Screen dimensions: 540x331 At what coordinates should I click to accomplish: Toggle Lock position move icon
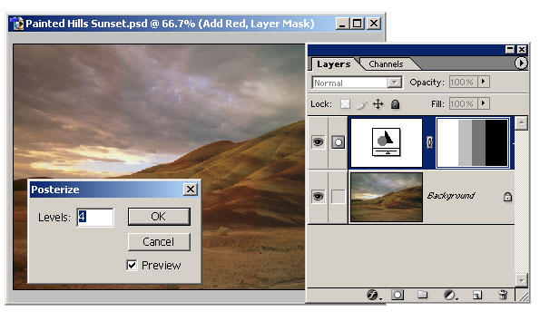pos(378,104)
